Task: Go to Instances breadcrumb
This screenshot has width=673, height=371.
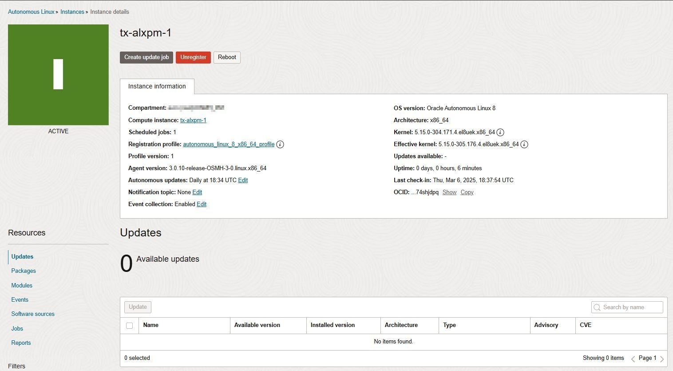Action: click(x=72, y=12)
